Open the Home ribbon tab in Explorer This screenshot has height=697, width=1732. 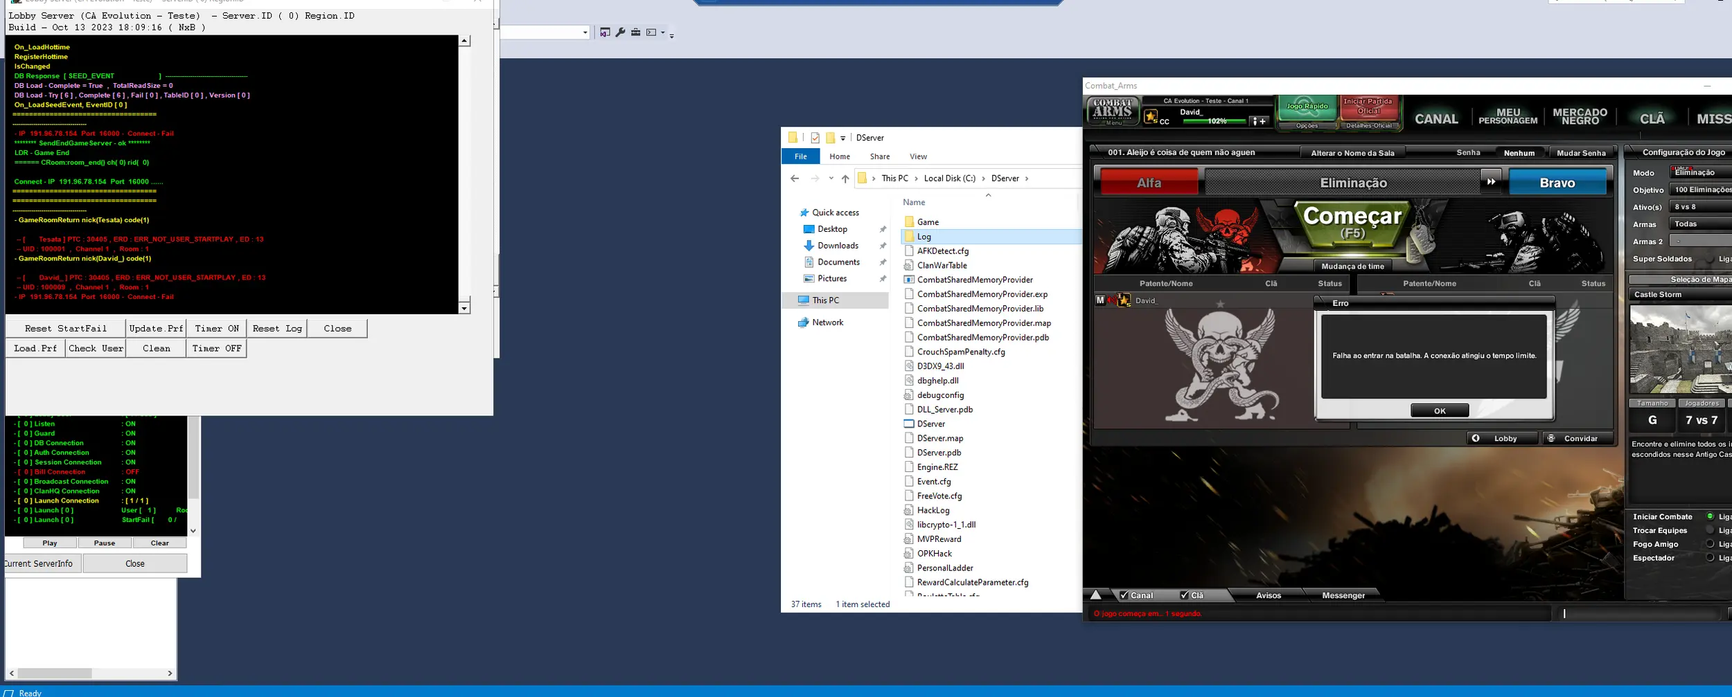tap(840, 156)
